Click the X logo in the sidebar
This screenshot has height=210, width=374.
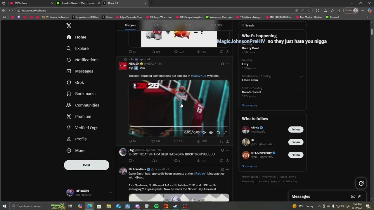pos(69,26)
